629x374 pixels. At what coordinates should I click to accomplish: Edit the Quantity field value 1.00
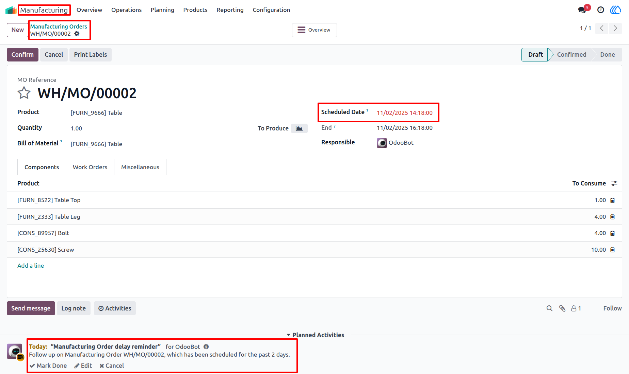point(76,128)
